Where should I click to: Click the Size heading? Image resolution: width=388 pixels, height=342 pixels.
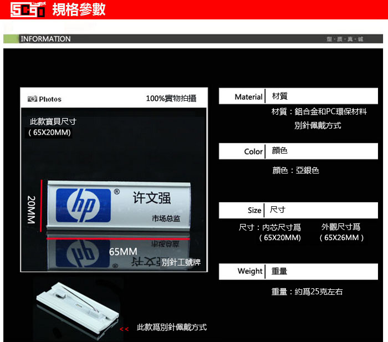coord(254,210)
